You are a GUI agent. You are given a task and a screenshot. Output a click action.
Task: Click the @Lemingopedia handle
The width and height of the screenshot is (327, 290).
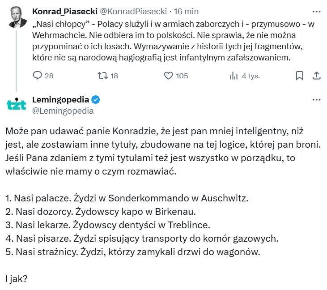pos(63,111)
